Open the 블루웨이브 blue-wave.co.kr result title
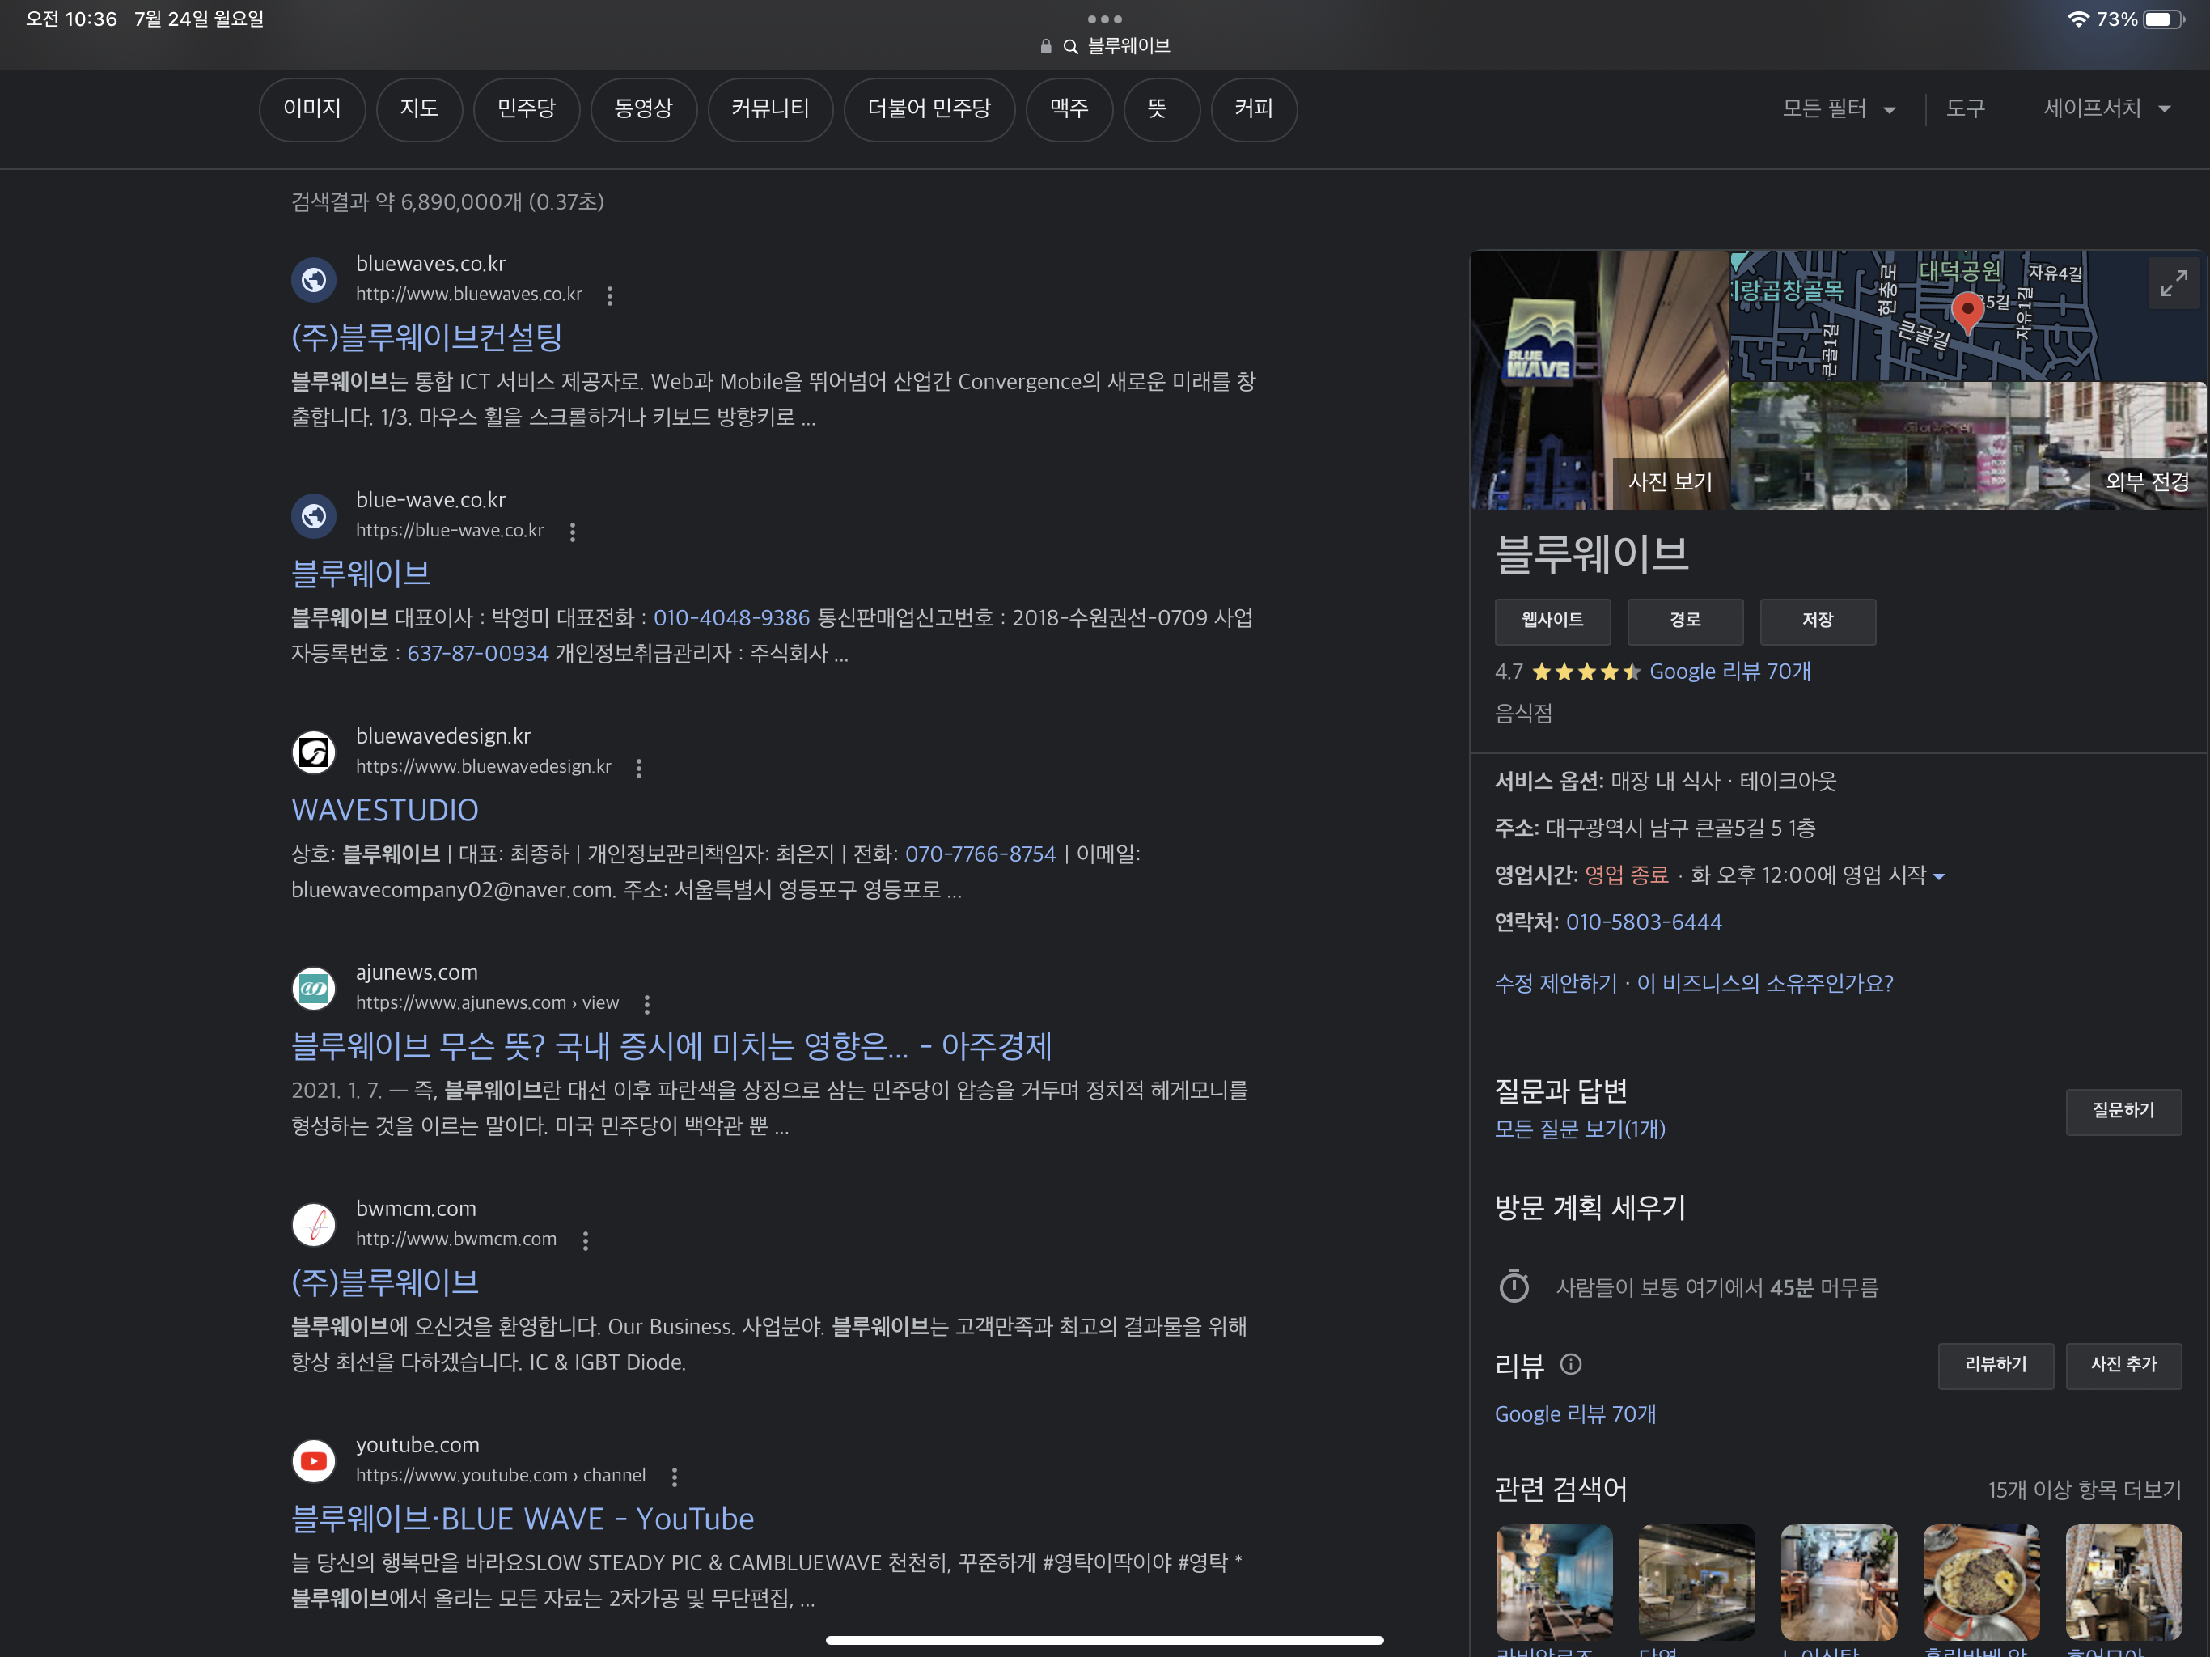 [x=361, y=574]
